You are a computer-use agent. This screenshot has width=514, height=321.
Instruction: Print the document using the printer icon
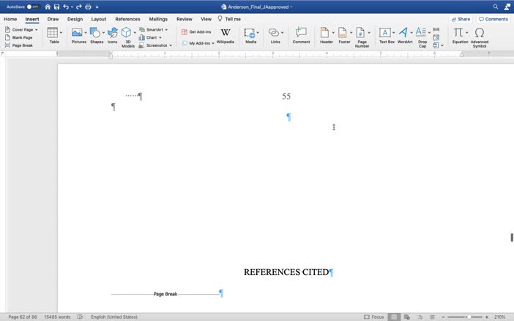click(88, 7)
